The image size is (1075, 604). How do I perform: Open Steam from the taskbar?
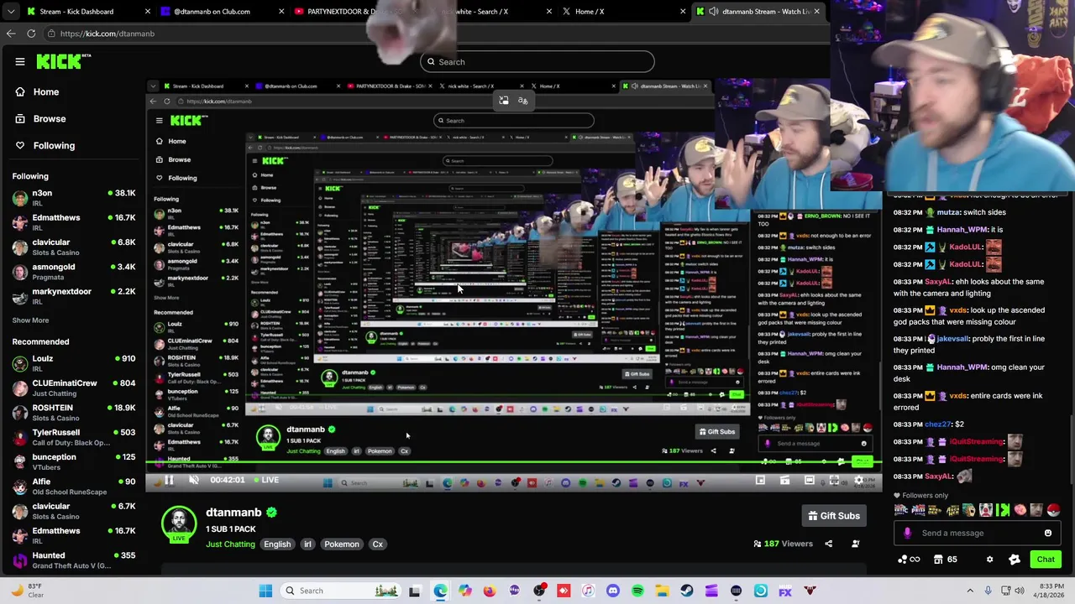click(686, 591)
